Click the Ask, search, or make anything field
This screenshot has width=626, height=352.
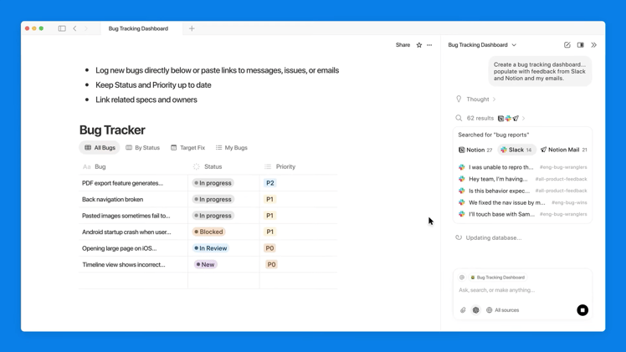point(522,290)
